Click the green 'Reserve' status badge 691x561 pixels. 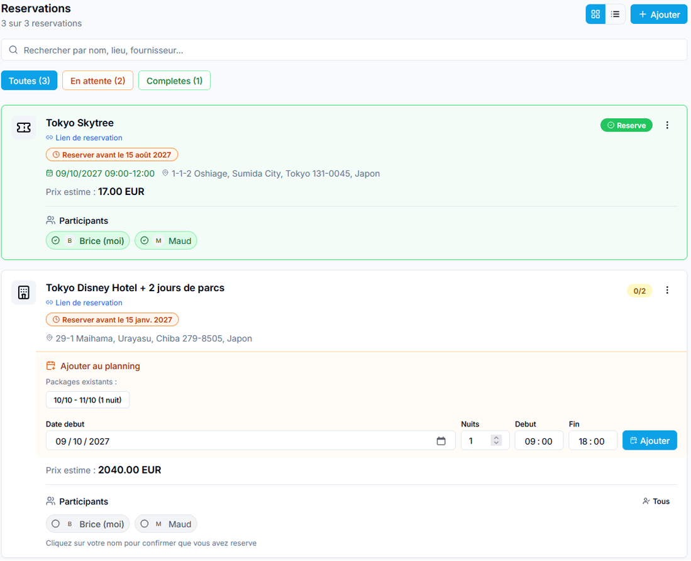click(626, 125)
